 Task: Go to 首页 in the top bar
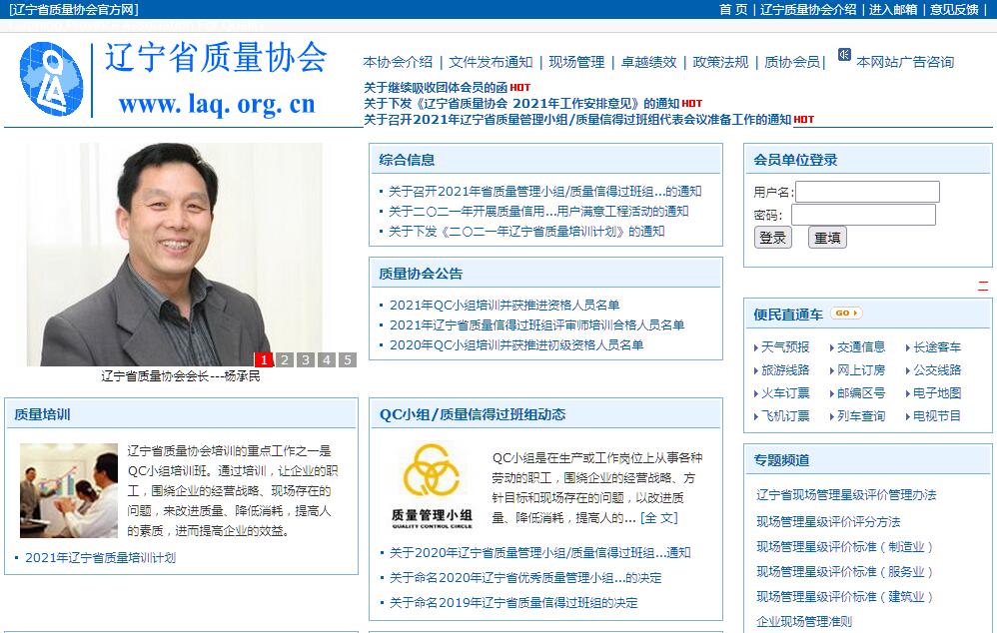coord(732,9)
